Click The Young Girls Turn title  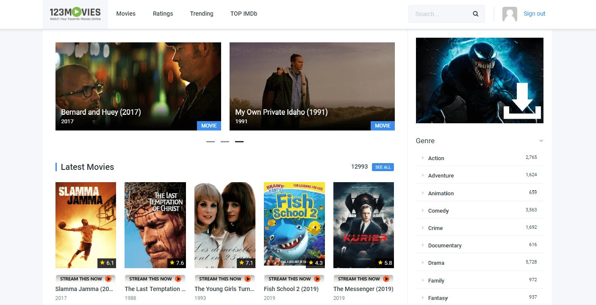pos(225,289)
